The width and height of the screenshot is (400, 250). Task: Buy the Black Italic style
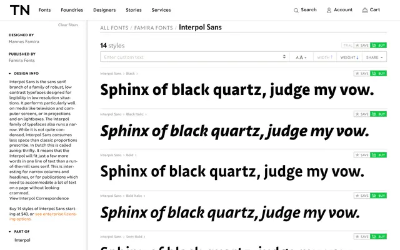(378, 114)
